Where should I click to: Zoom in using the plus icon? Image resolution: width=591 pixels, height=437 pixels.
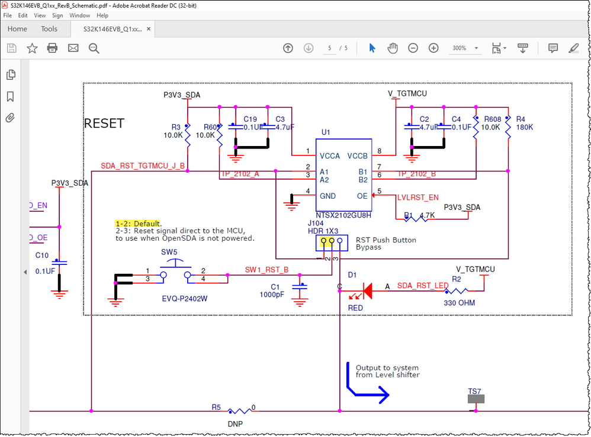[x=433, y=48]
